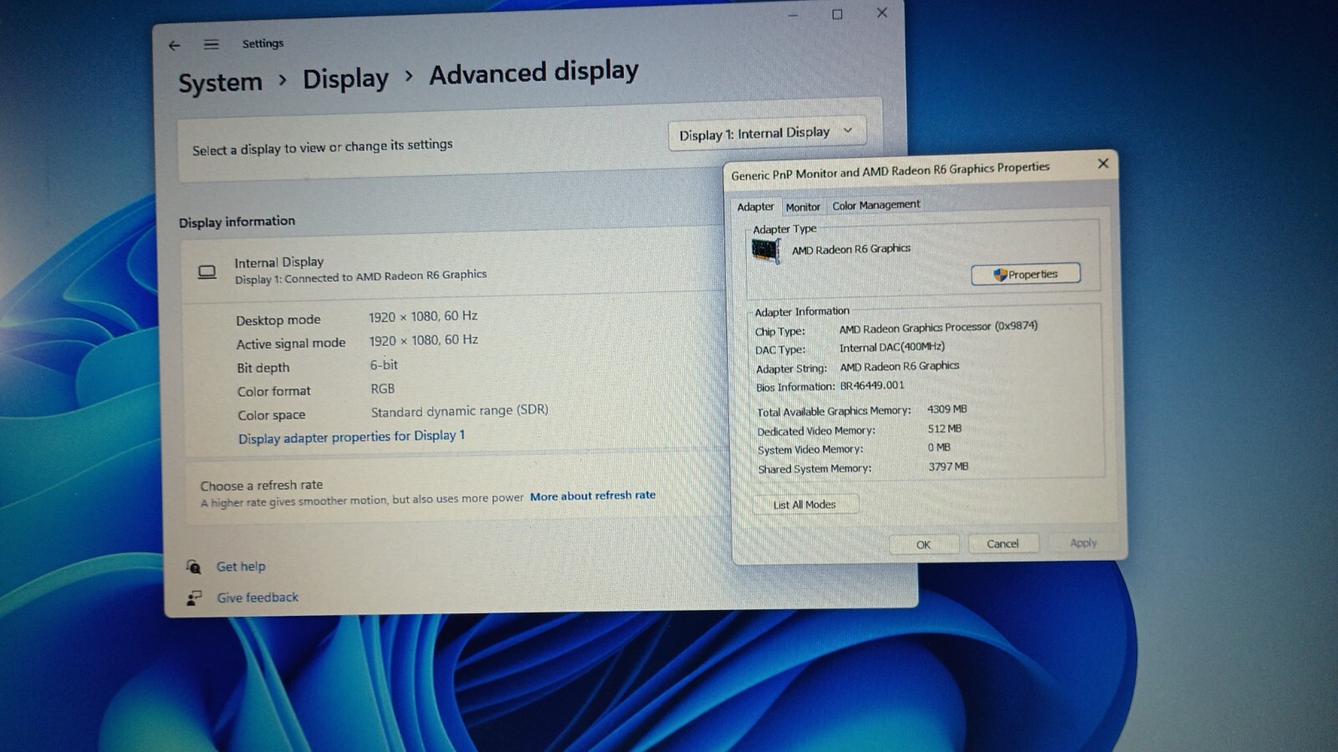
Task: Open the More about refresh rate link
Action: click(x=593, y=495)
